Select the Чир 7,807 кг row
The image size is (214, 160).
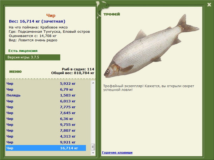pos(46,130)
